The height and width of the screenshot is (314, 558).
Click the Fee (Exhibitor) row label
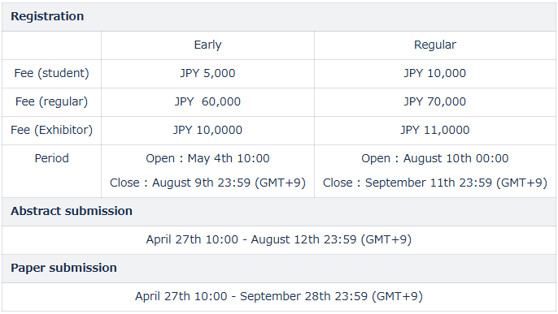[x=51, y=130]
